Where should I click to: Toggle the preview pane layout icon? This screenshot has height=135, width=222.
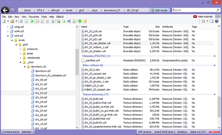point(212,21)
